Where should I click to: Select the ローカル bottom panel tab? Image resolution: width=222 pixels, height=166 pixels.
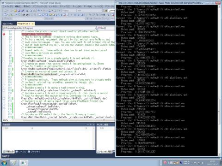pyautogui.click(x=21, y=152)
